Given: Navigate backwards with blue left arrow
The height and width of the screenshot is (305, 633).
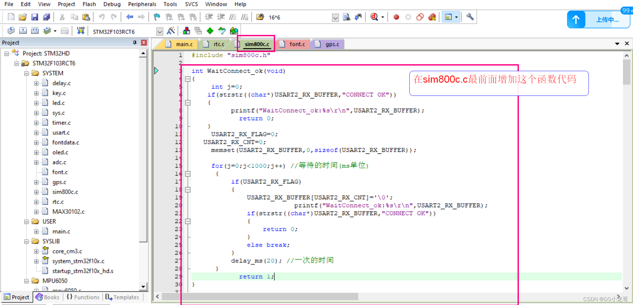Looking at the screenshot, I should tap(130, 17).
